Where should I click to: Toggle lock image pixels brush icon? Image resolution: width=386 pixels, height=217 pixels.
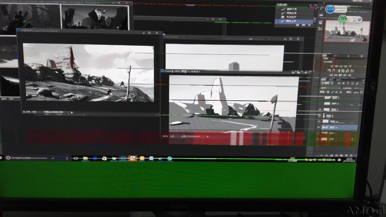tap(333, 92)
